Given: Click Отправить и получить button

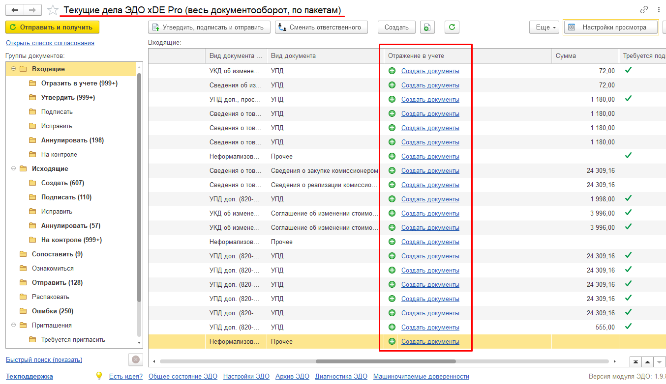Looking at the screenshot, I should 53,27.
